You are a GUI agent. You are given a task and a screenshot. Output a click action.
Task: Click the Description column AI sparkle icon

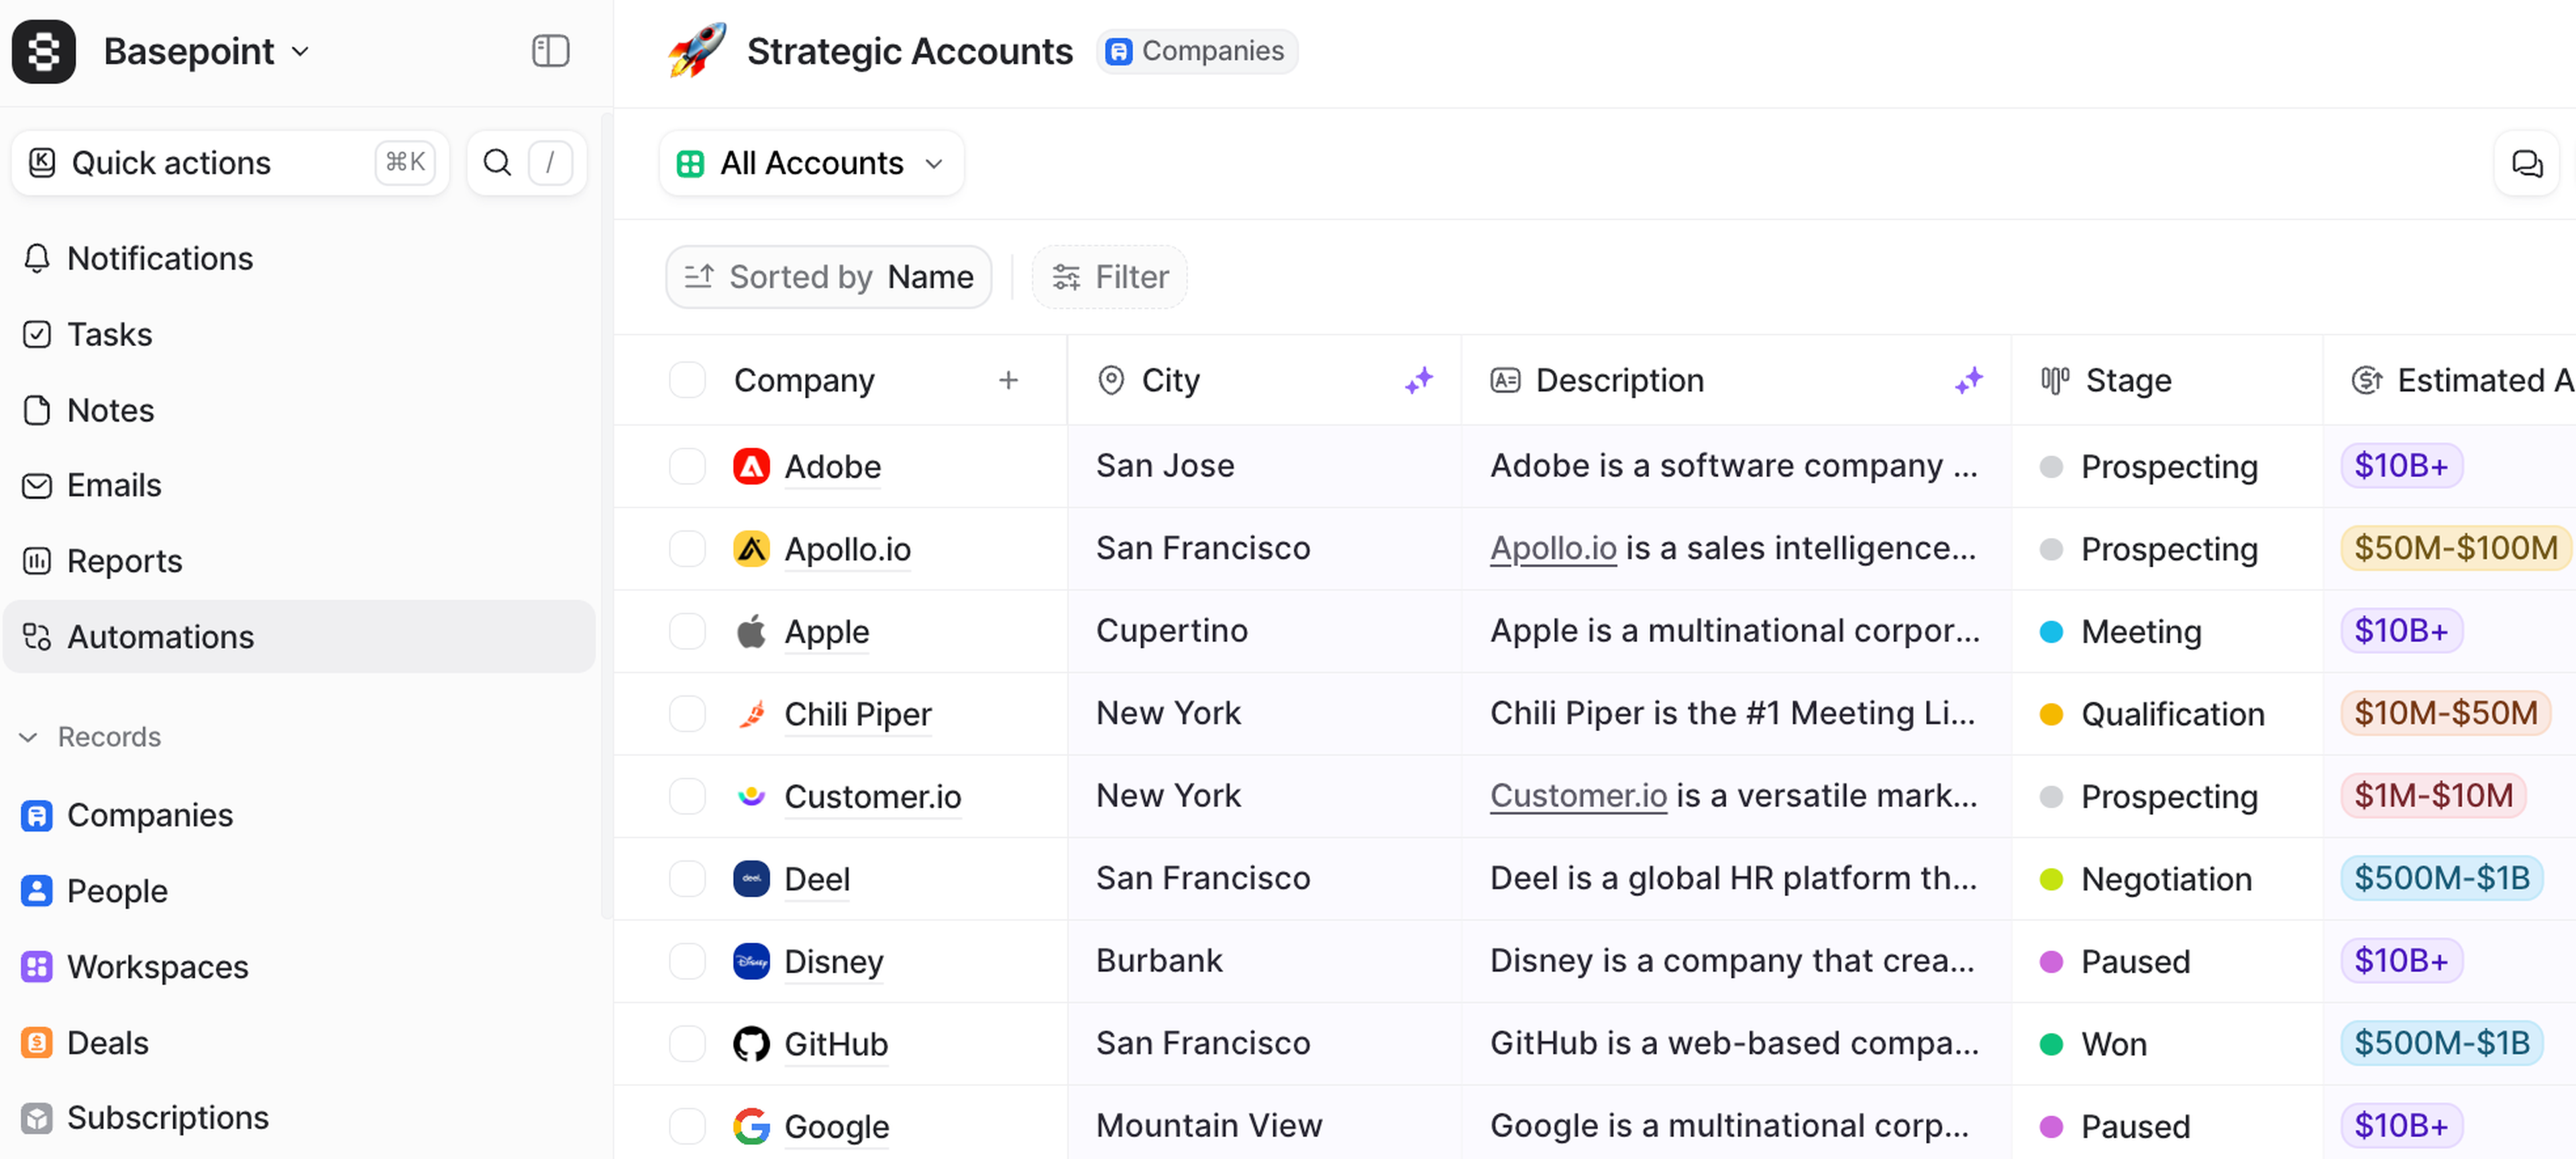tap(1968, 380)
